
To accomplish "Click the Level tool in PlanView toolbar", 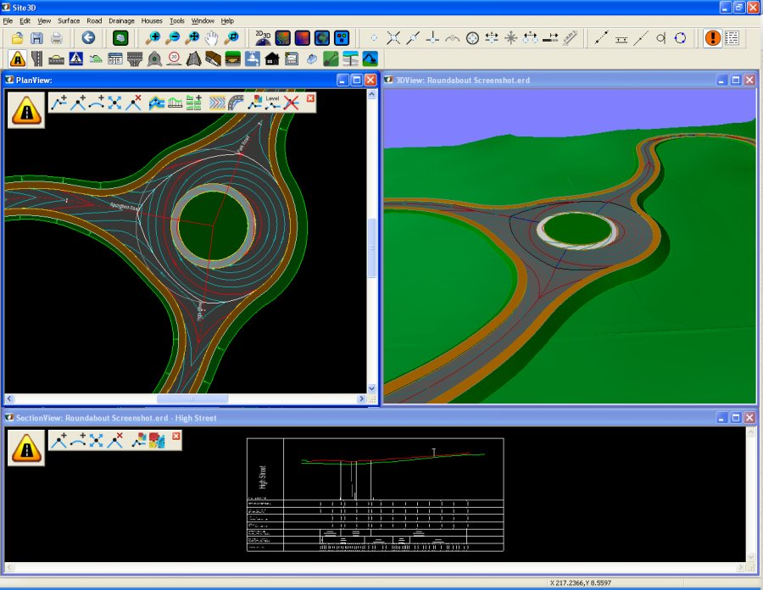I will (272, 103).
